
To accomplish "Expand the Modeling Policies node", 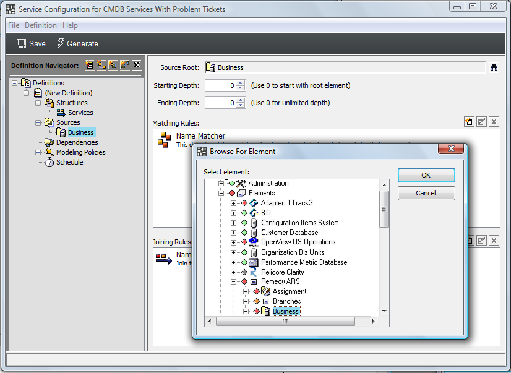I will (38, 152).
